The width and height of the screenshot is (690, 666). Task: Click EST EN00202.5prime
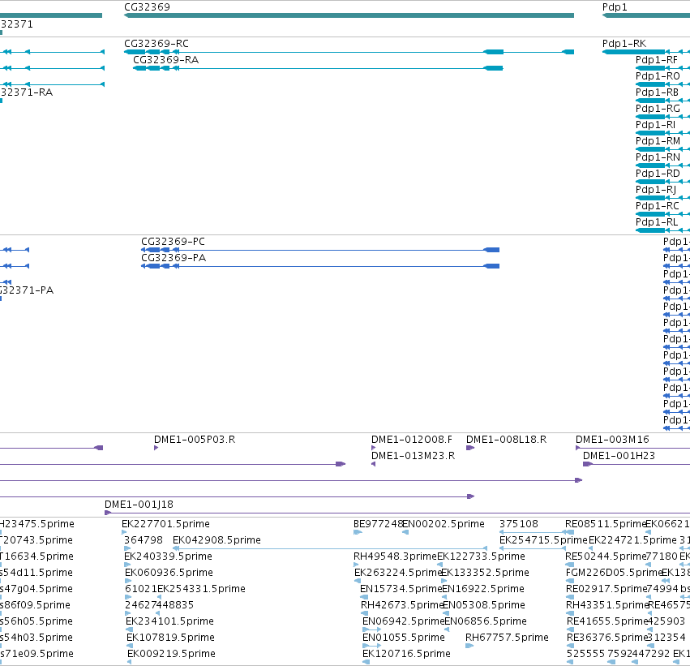pos(444,524)
